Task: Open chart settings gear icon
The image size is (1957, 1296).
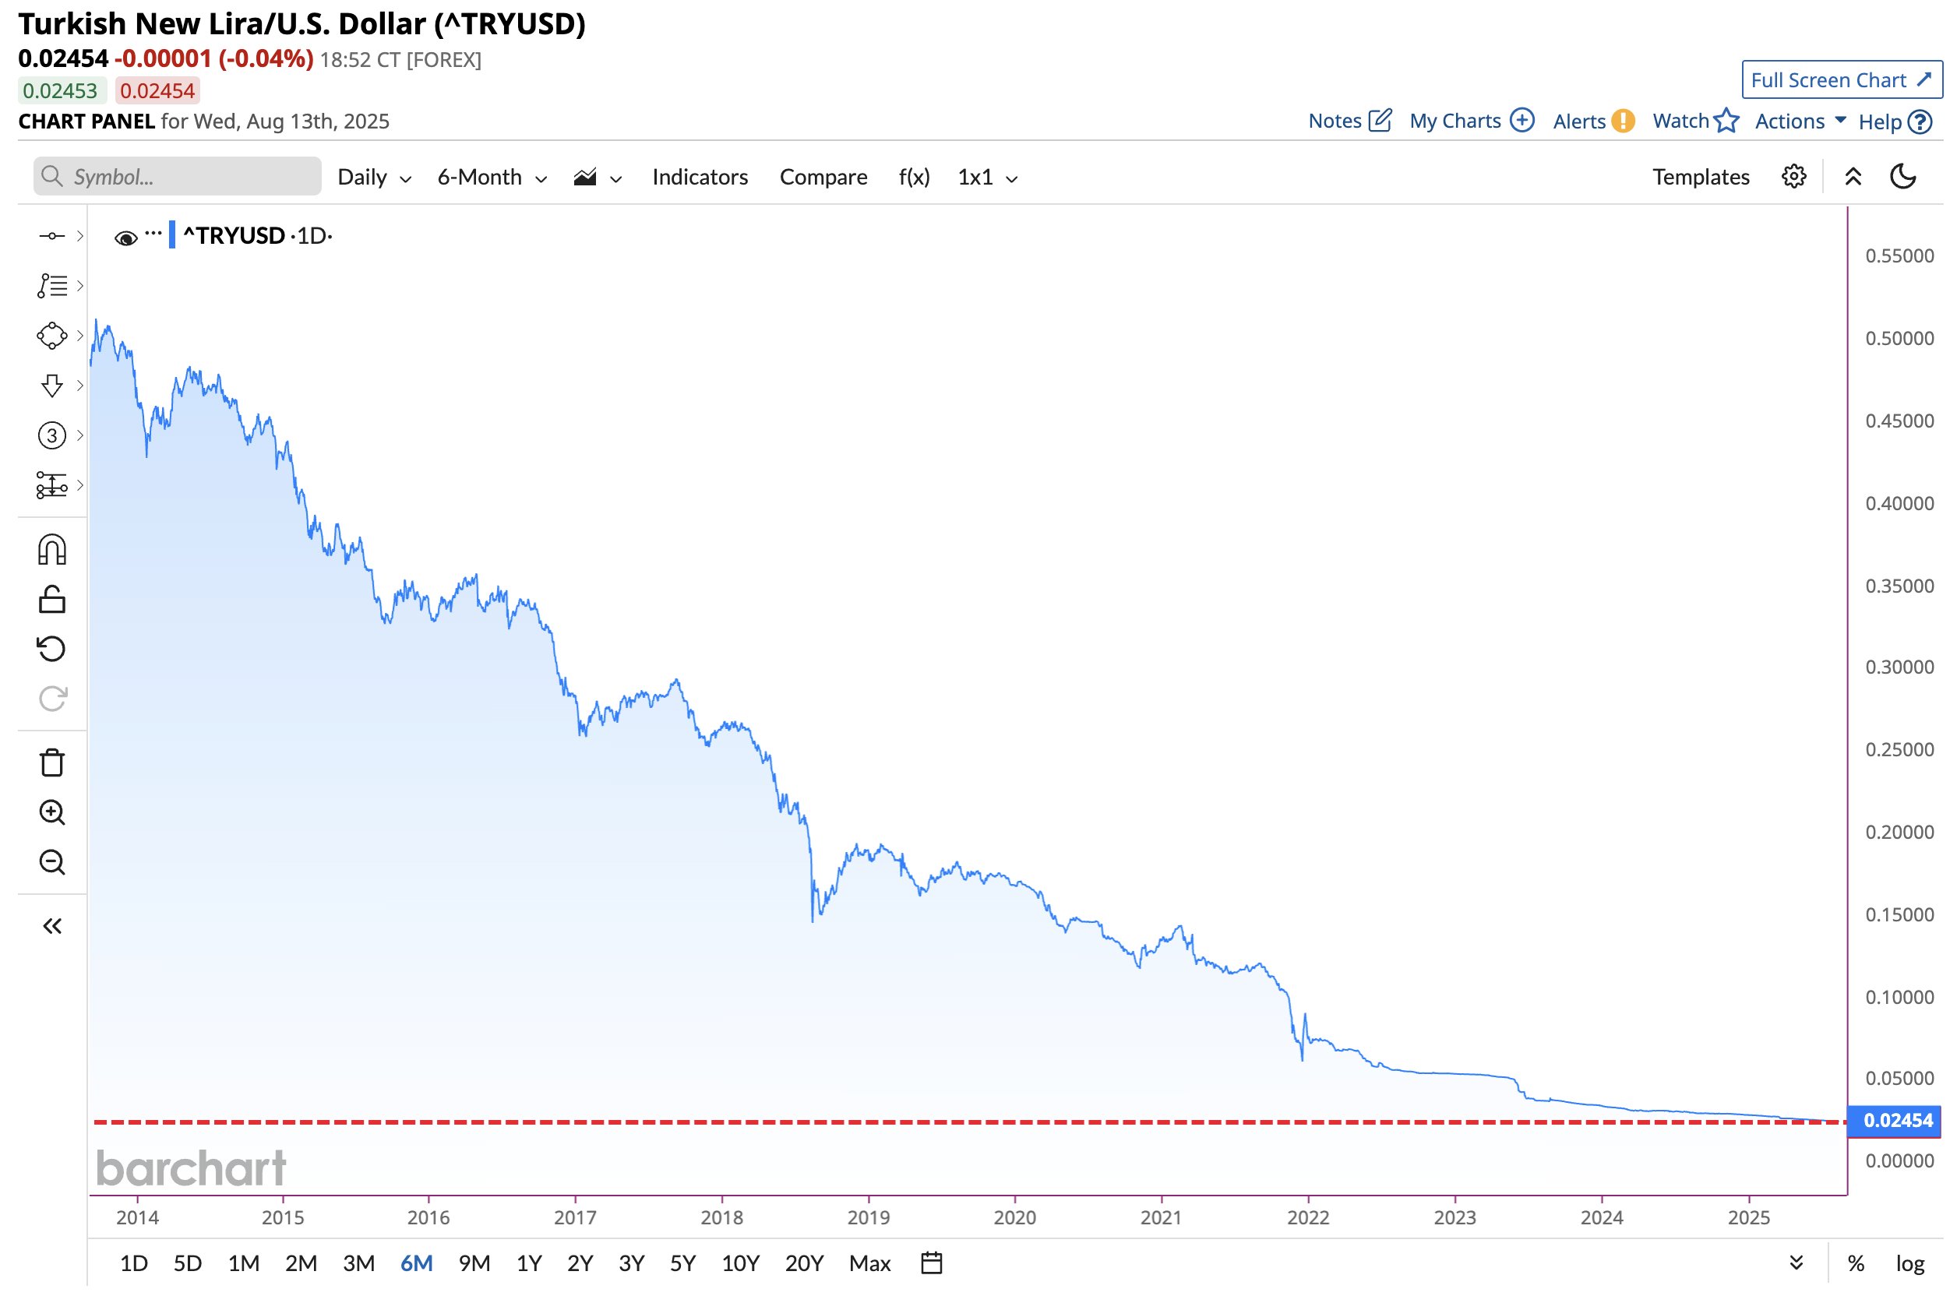Action: 1793,177
